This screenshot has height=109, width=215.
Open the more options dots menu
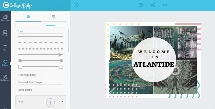coord(165,5)
